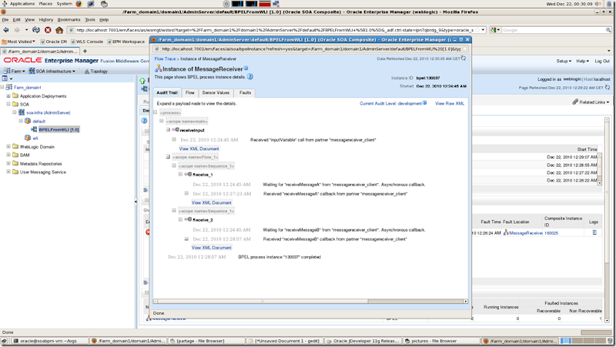Open Topology view button

95,71
